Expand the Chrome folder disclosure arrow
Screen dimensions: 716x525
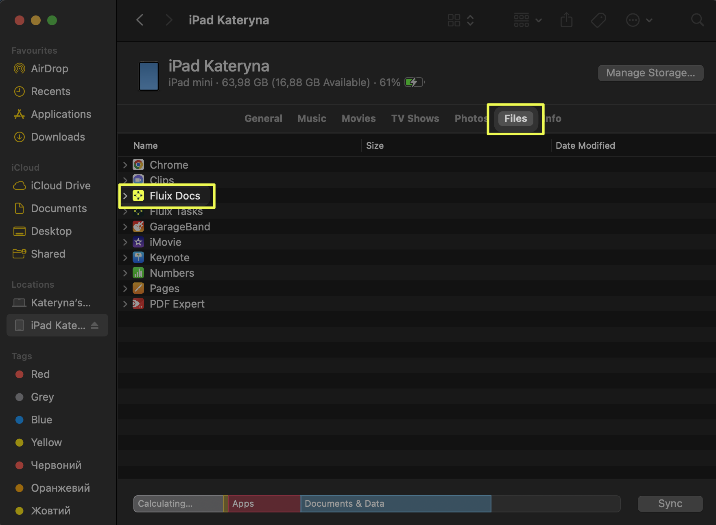pyautogui.click(x=125, y=165)
